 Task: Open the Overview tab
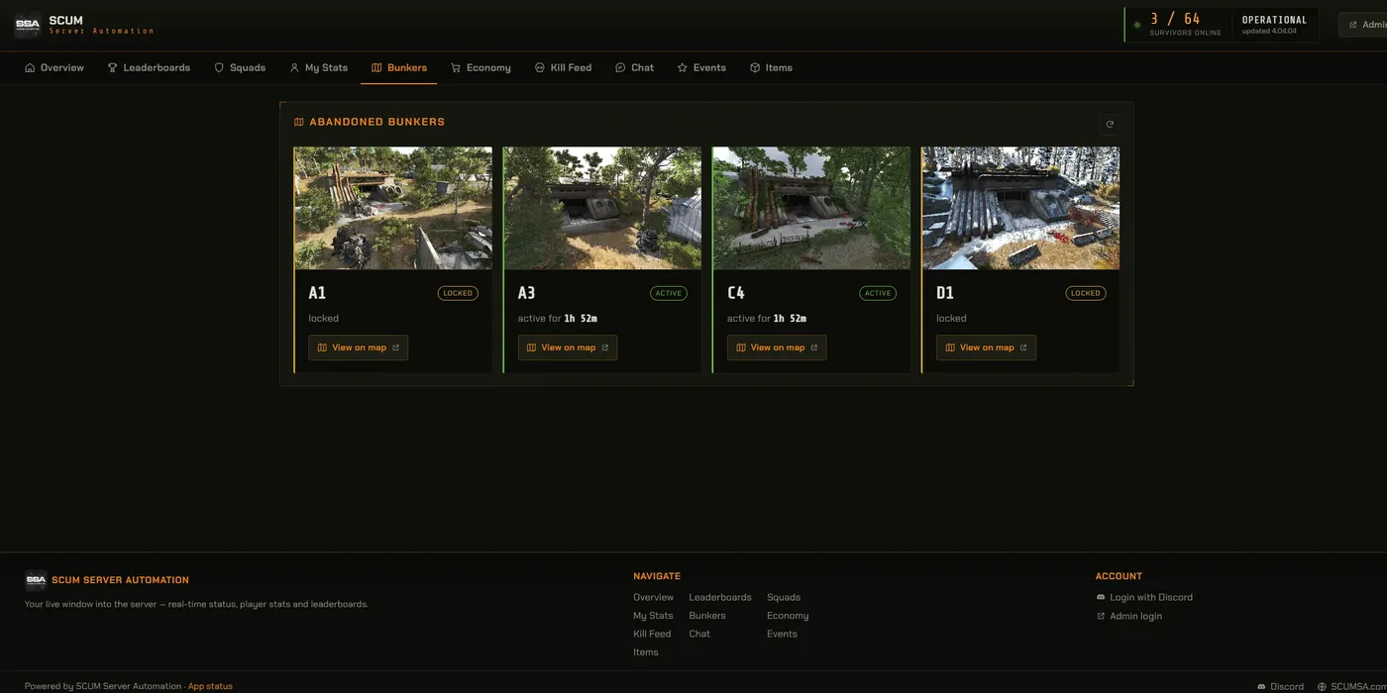(54, 68)
